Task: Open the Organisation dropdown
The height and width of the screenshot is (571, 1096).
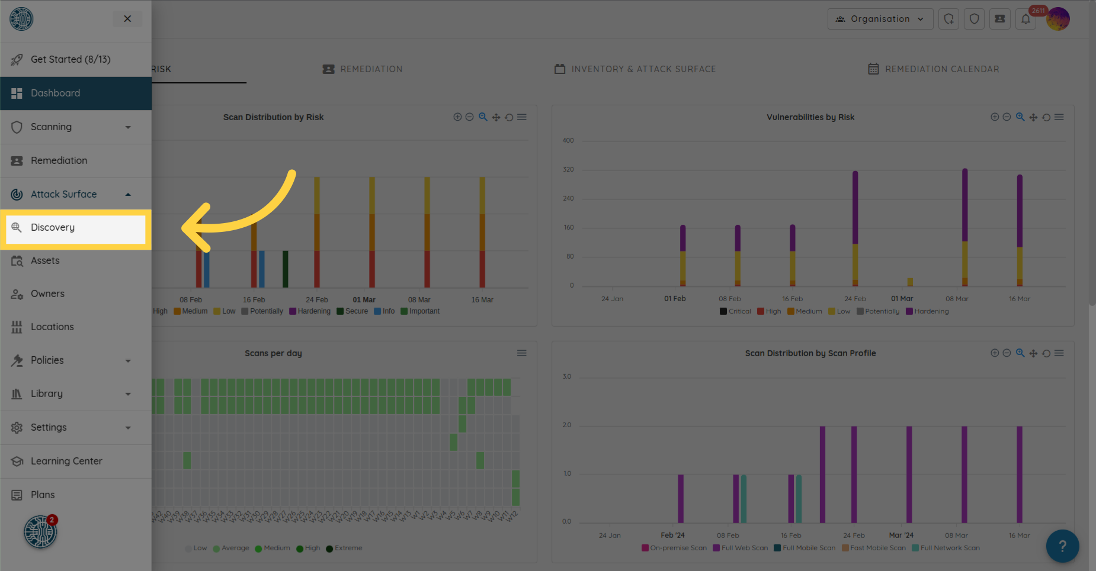Action: [x=880, y=19]
